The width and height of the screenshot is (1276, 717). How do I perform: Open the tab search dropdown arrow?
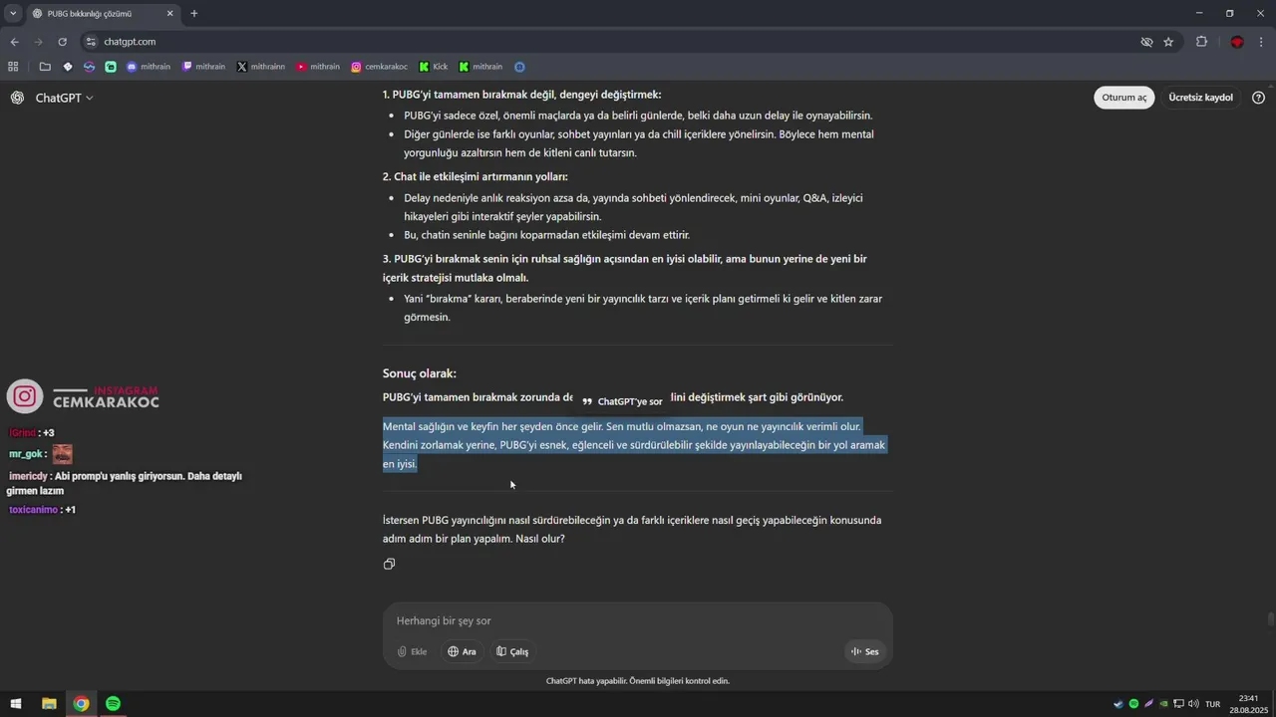click(x=13, y=13)
